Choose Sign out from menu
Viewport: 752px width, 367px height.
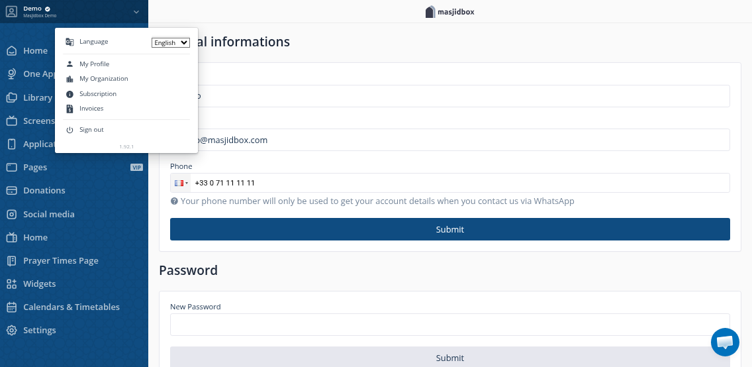coord(91,130)
